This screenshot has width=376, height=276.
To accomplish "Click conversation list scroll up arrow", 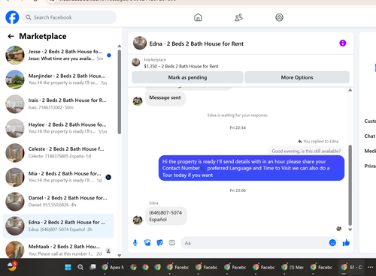I will tap(120, 46).
